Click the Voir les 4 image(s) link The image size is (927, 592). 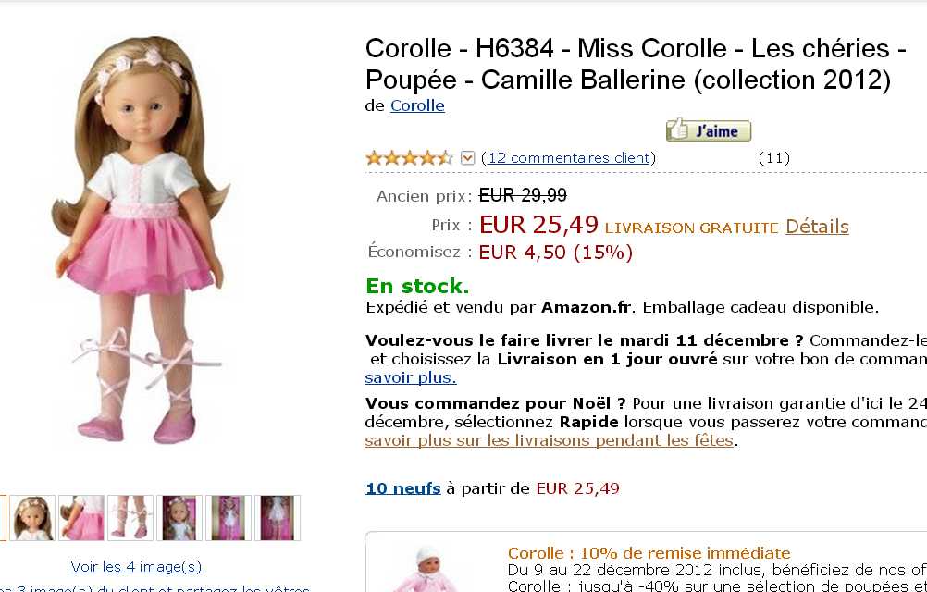click(136, 566)
